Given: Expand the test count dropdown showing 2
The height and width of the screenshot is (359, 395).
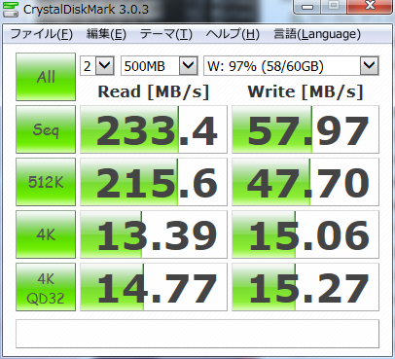Looking at the screenshot, I should pyautogui.click(x=97, y=66).
